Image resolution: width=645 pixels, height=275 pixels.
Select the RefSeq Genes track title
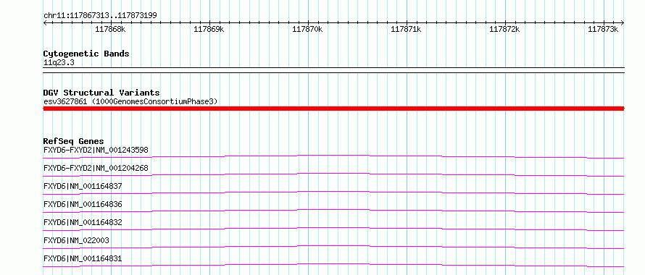click(x=74, y=141)
